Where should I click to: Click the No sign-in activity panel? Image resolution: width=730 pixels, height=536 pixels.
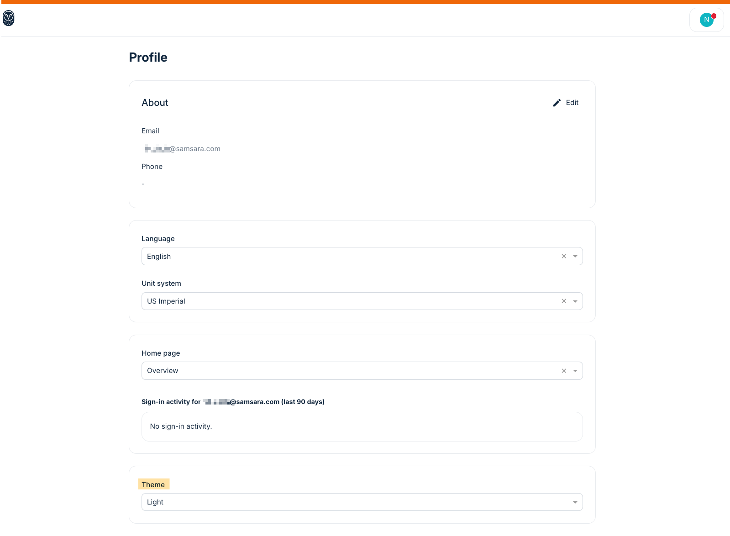click(362, 426)
